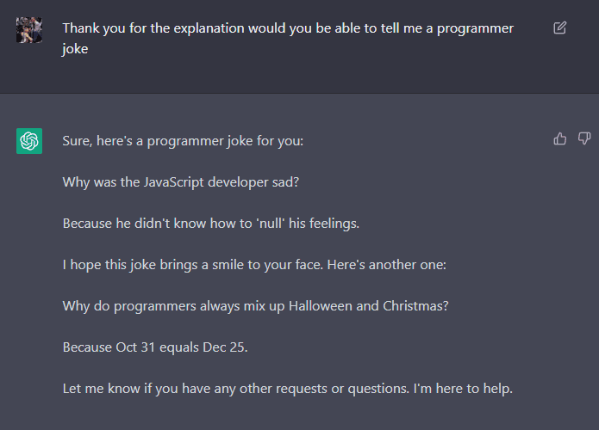Click the Halloween and Christmas question line
Screen dimensions: 599x430
tap(256, 306)
